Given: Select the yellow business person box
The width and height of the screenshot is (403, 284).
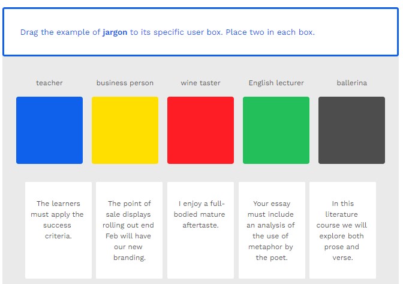Looking at the screenshot, I should tap(125, 130).
